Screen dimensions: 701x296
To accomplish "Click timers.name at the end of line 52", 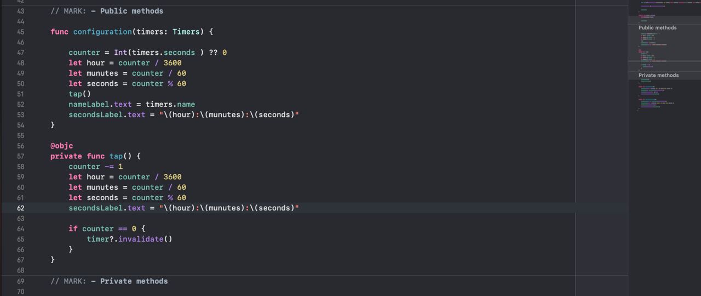I will (x=170, y=104).
